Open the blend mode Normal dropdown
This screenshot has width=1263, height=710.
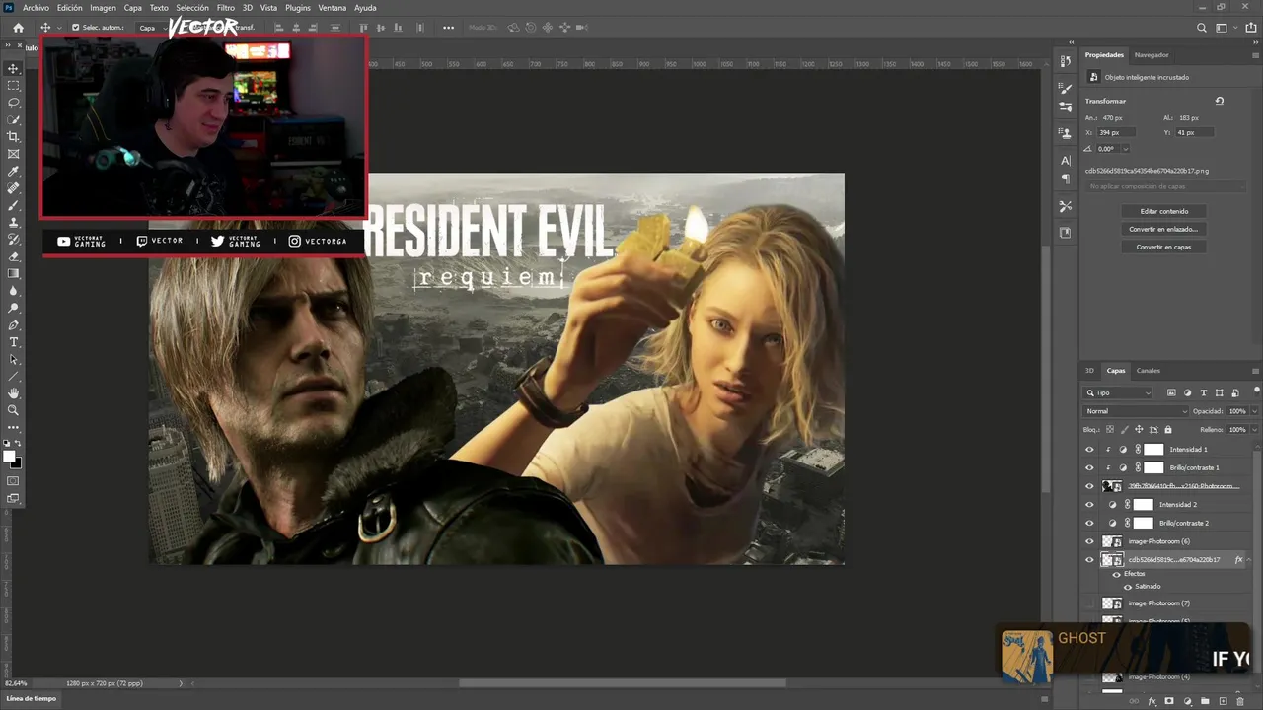(1135, 411)
